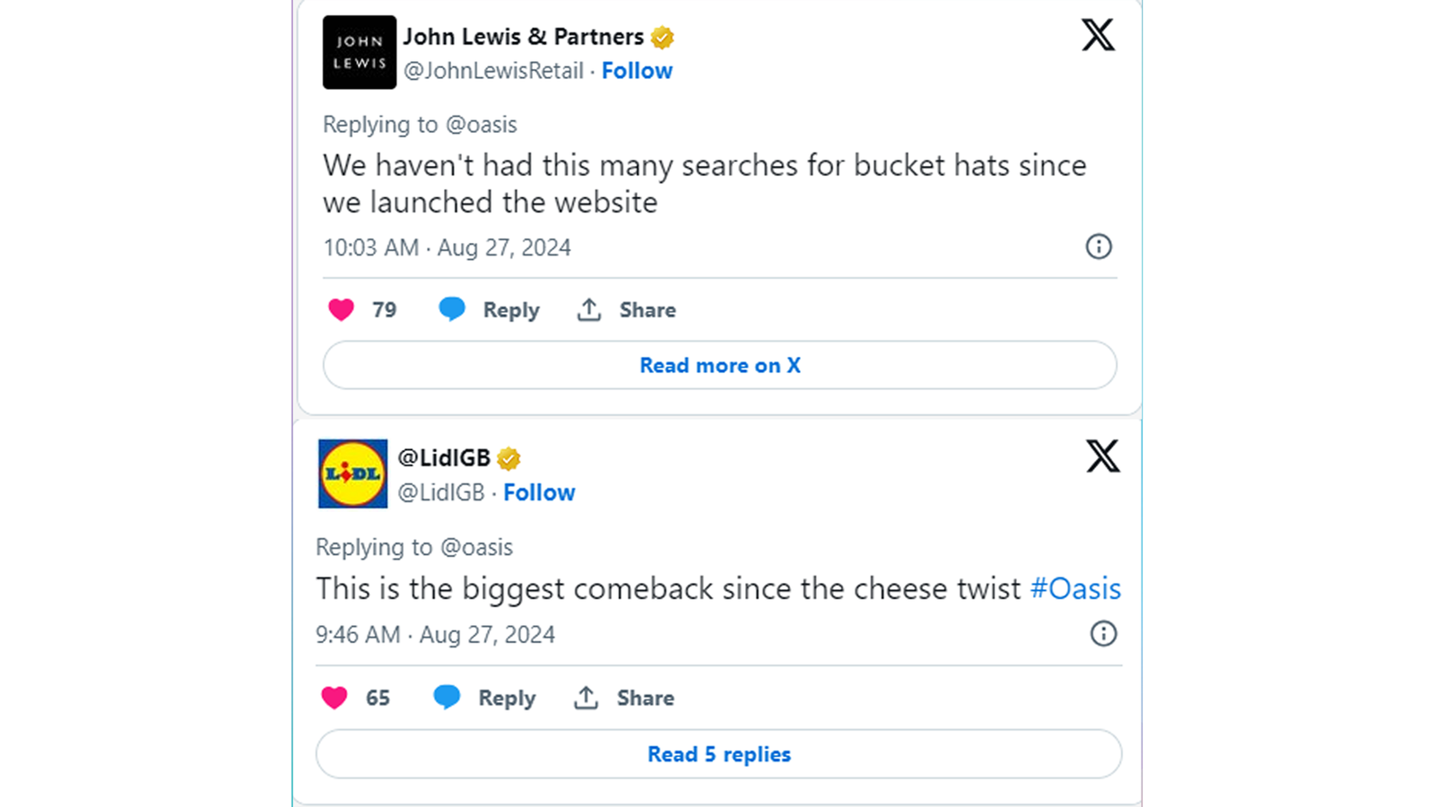
Task: Follow John Lewis & Partners
Action: coord(637,71)
